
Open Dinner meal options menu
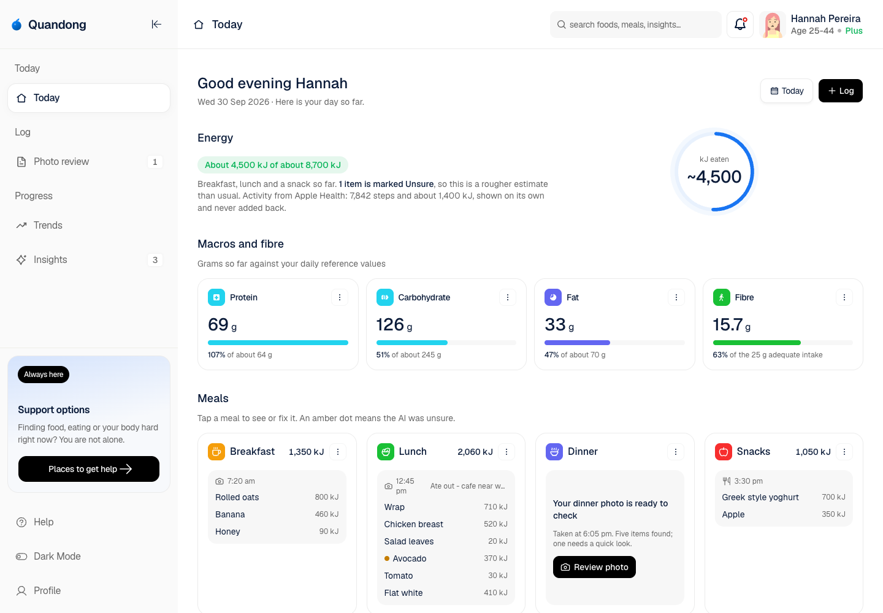[x=676, y=452]
